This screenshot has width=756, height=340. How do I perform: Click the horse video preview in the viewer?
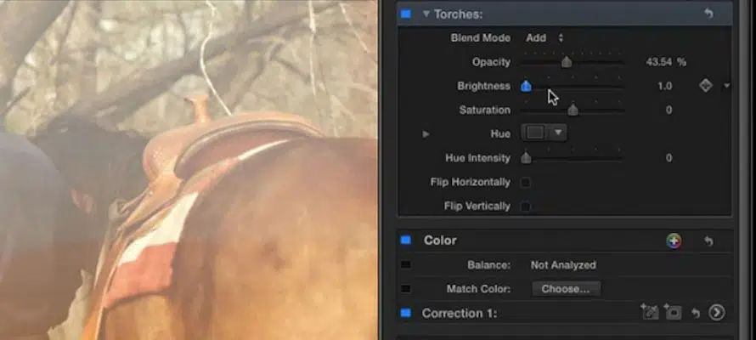point(189,170)
